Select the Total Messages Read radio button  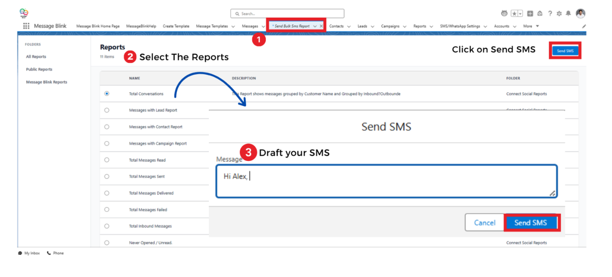click(x=107, y=160)
